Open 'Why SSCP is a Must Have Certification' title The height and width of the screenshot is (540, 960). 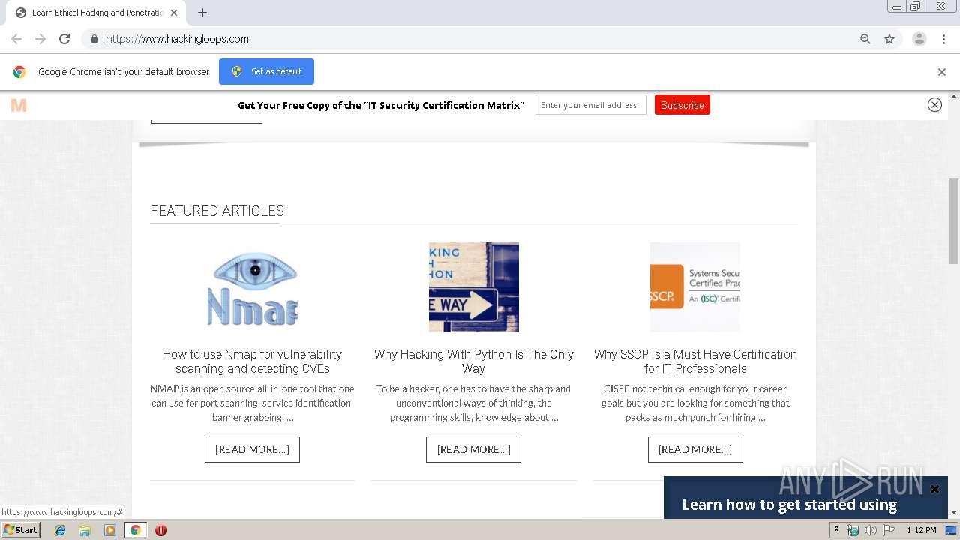click(x=695, y=361)
